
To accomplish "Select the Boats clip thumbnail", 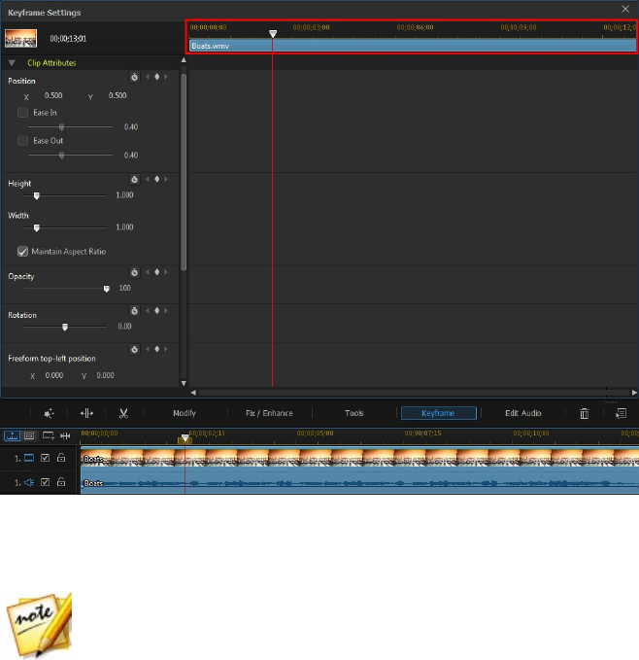I will pyautogui.click(x=20, y=38).
